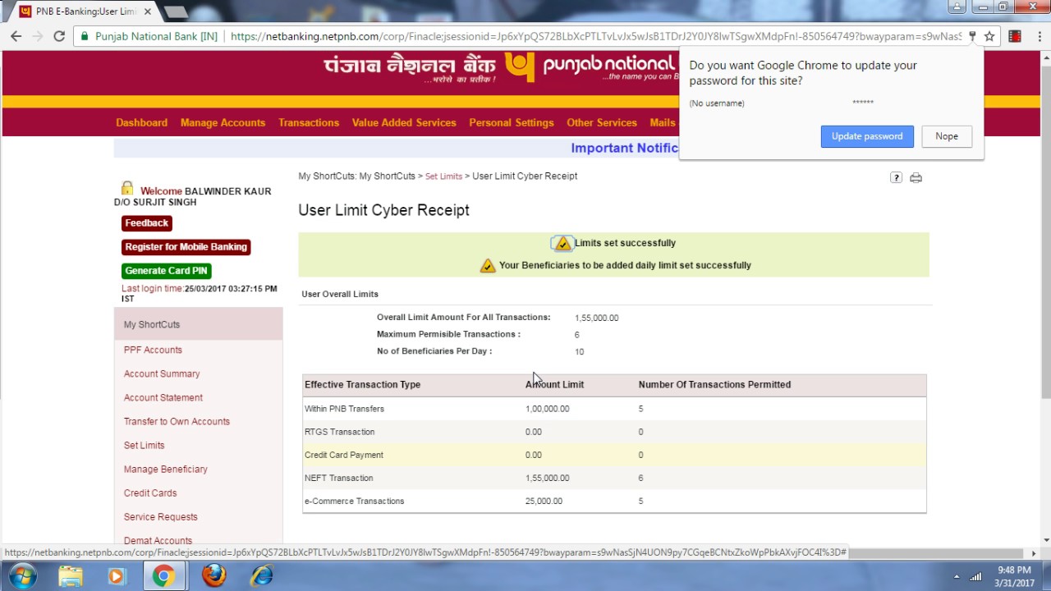Launch Internet Explorer from taskbar

pos(261,576)
